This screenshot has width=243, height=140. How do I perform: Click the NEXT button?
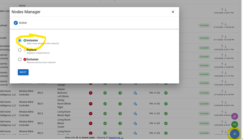(x=23, y=72)
